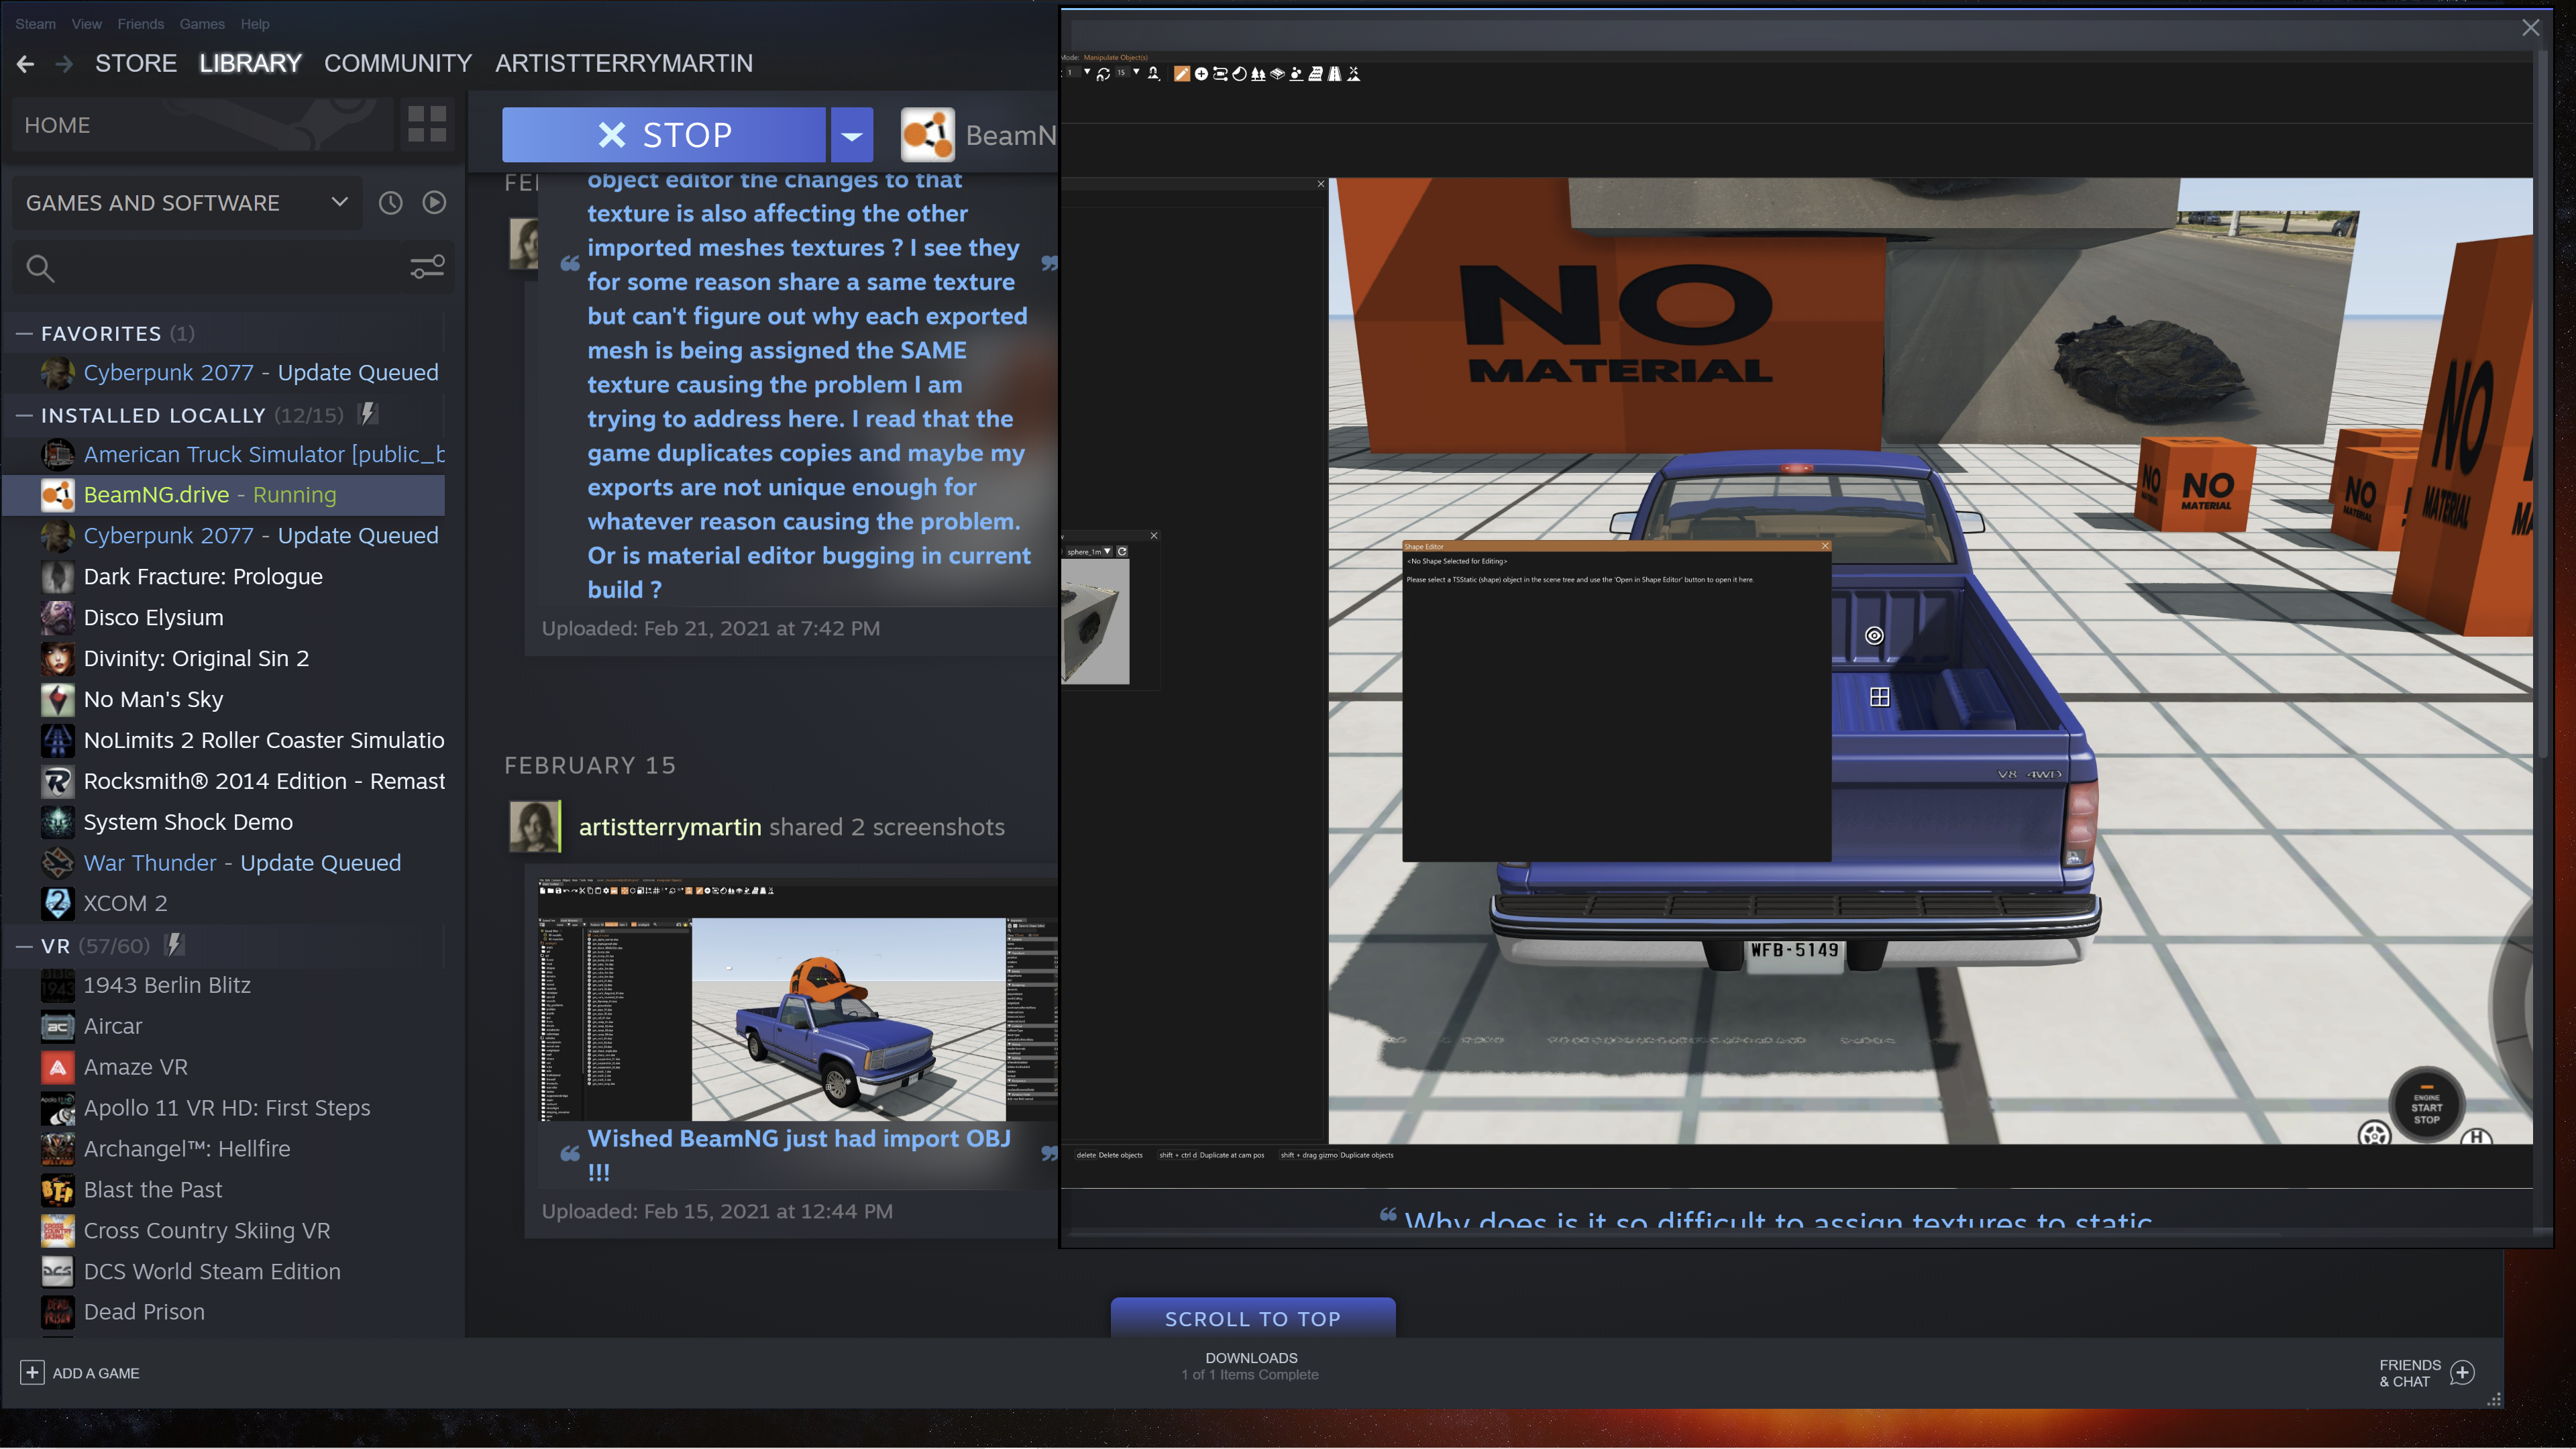2576x1449 pixels.
Task: Open the Downloads status
Action: tap(1251, 1366)
